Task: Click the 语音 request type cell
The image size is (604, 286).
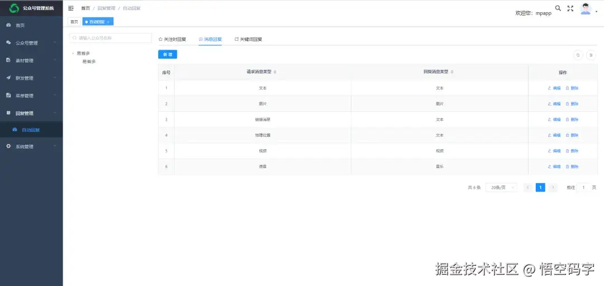Action: click(262, 166)
